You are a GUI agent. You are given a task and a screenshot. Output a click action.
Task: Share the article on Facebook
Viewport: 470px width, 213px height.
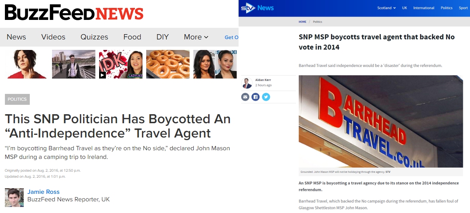point(256,97)
